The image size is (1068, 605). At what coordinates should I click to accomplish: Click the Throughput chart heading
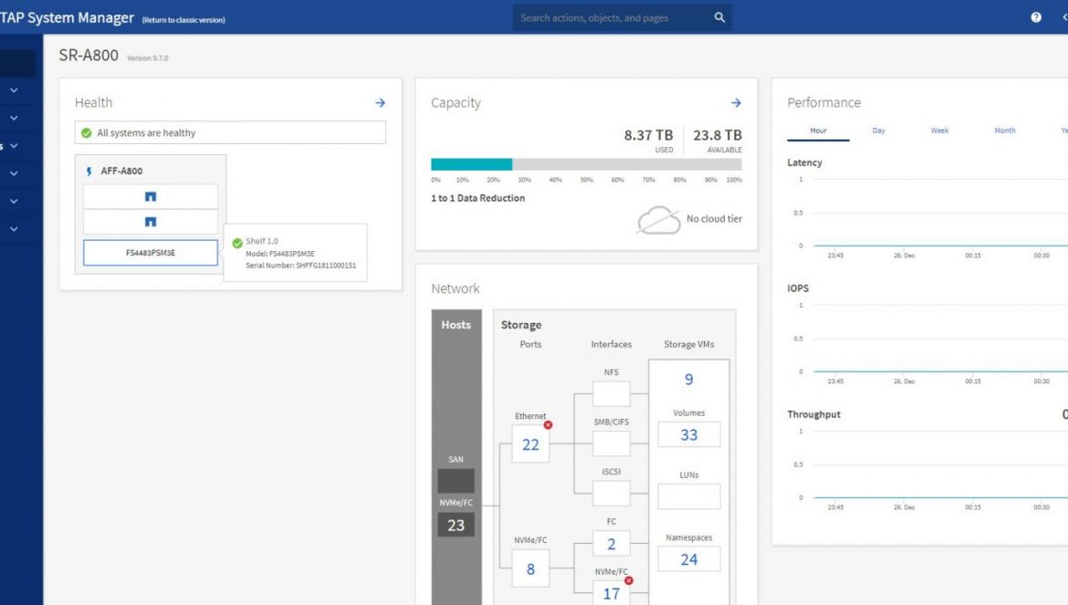pos(814,414)
